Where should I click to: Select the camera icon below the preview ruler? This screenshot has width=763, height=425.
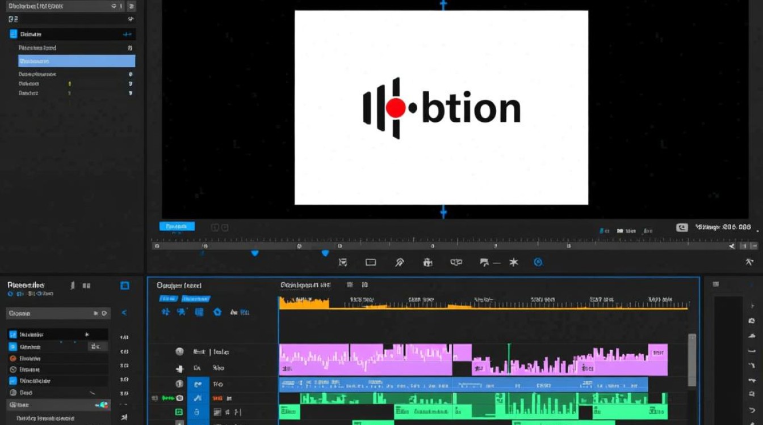(427, 262)
